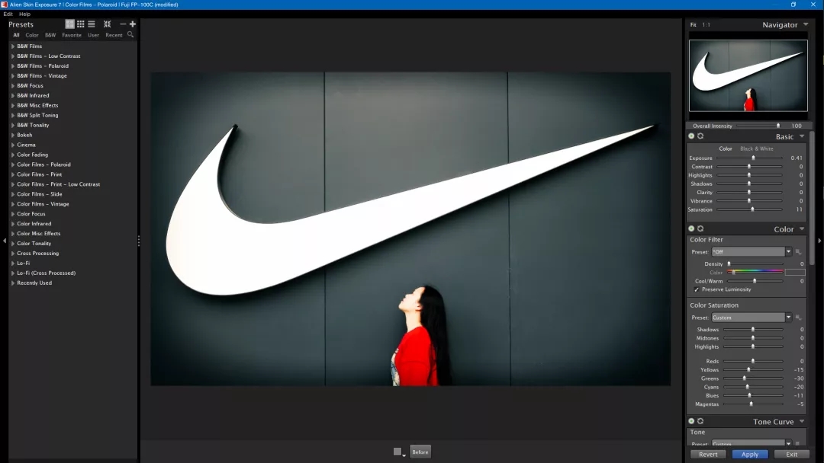Click the Exit button
Screen dimensions: 824x463
(x=791, y=454)
